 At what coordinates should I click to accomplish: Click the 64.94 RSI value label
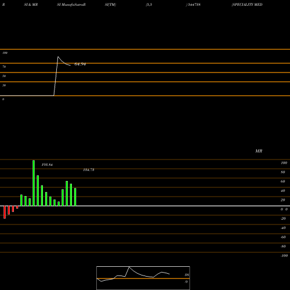[80, 64]
